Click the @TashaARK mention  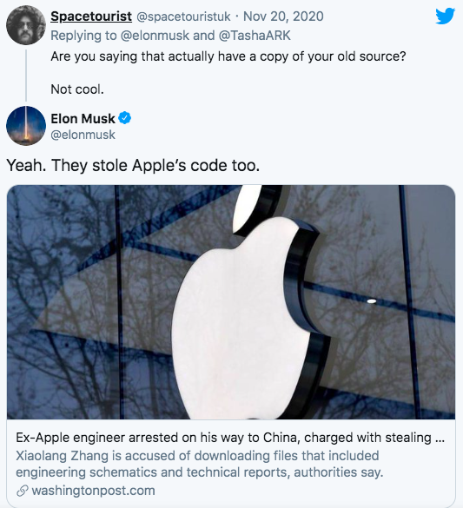point(255,36)
